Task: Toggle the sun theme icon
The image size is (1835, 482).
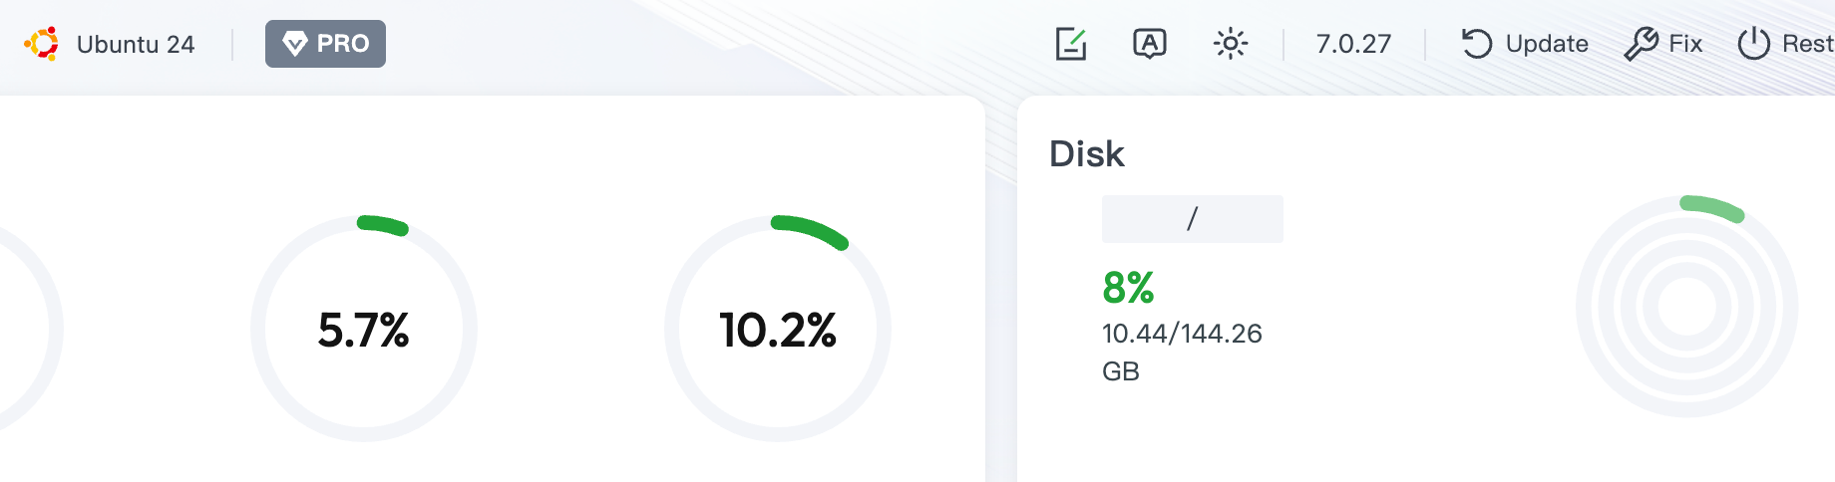Action: [1230, 44]
